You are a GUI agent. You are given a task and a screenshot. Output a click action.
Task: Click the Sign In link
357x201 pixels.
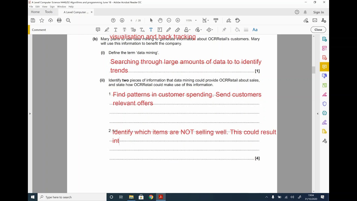(319, 12)
